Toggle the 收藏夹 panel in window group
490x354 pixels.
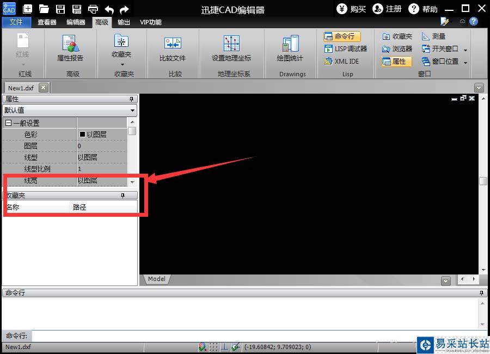397,36
